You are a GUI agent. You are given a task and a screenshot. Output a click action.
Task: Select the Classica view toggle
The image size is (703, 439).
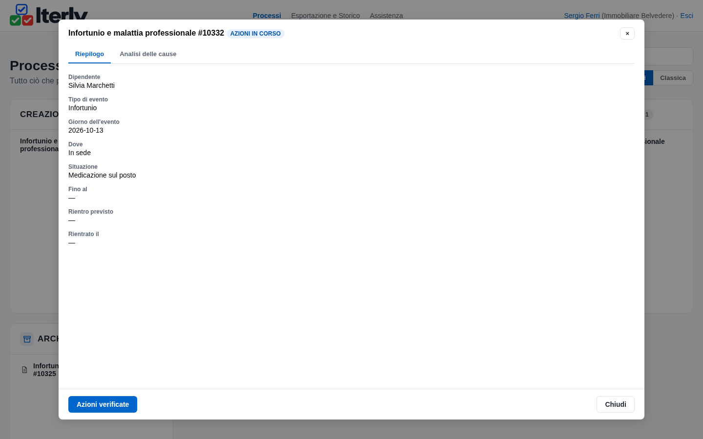pos(673,78)
